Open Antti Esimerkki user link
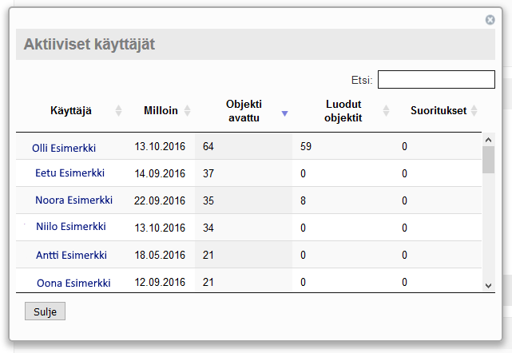This screenshot has height=353, width=512. pos(71,255)
